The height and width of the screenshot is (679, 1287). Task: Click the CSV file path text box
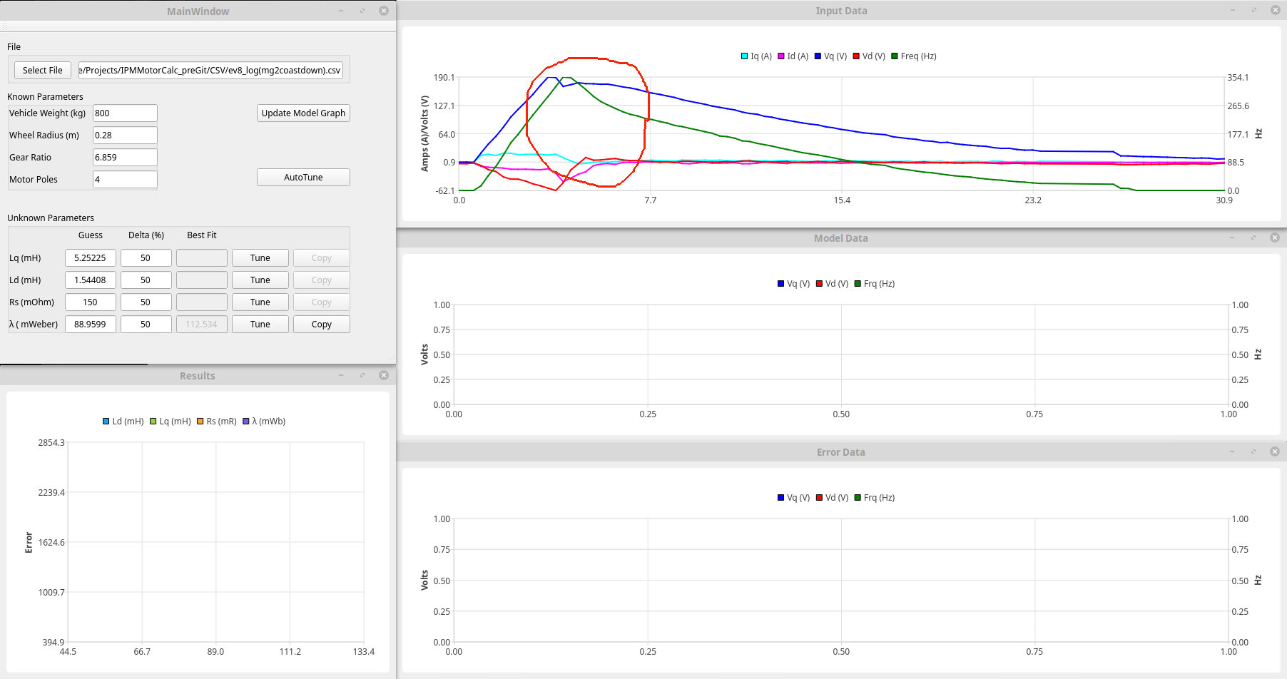pyautogui.click(x=210, y=71)
